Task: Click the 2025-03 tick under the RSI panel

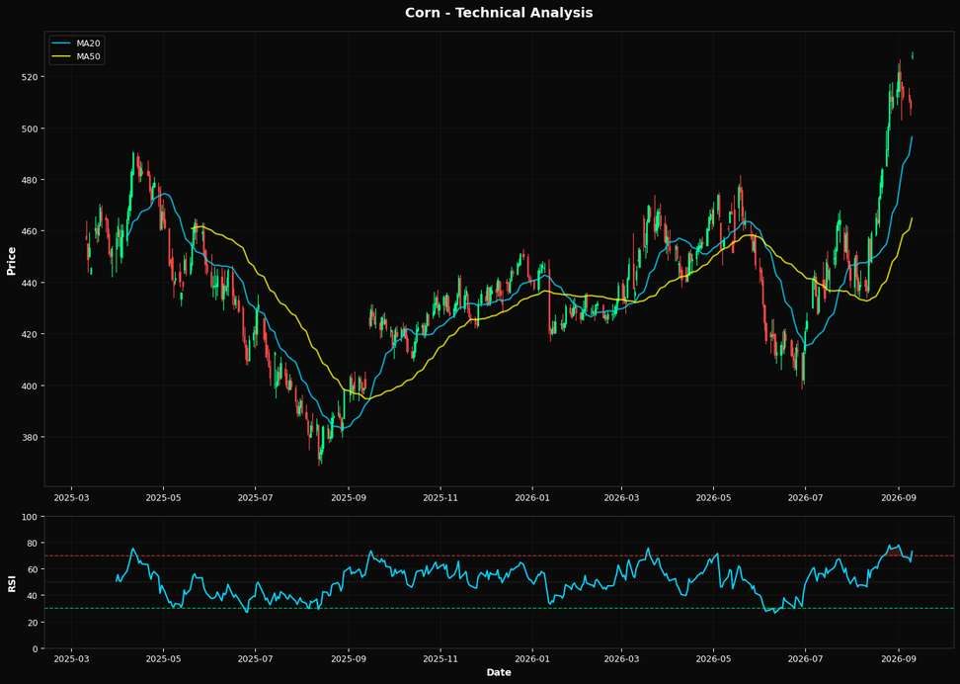Action: (72, 659)
